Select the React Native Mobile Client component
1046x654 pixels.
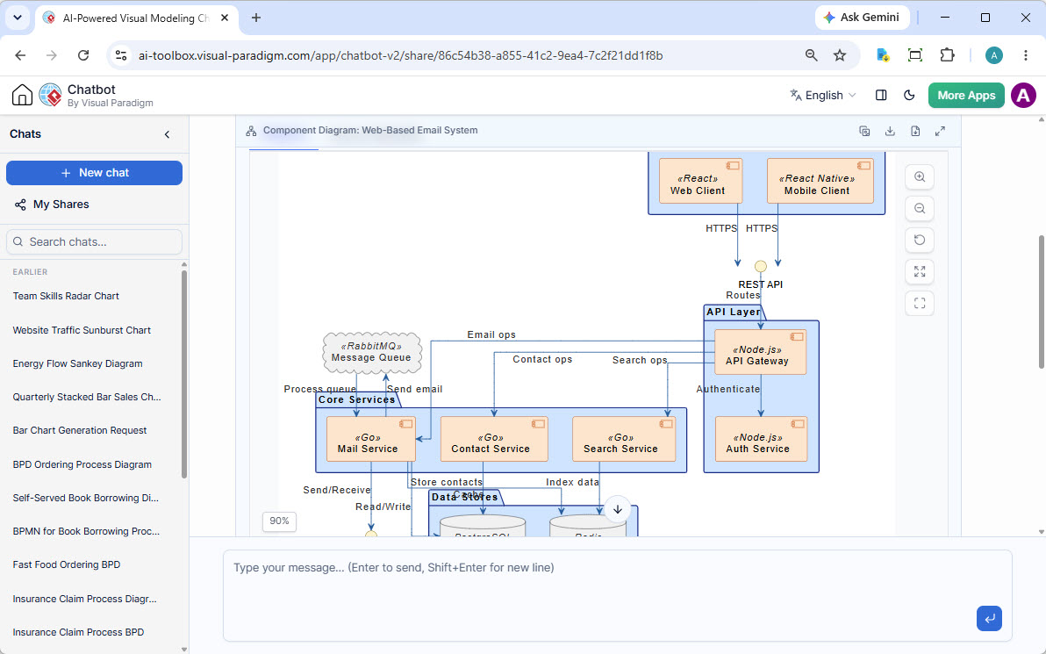click(820, 181)
